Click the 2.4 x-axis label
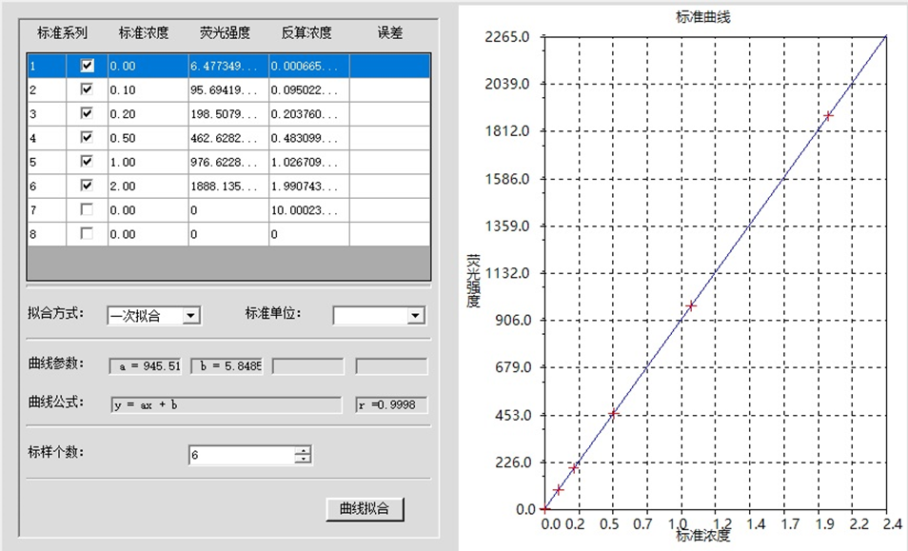 tap(893, 523)
